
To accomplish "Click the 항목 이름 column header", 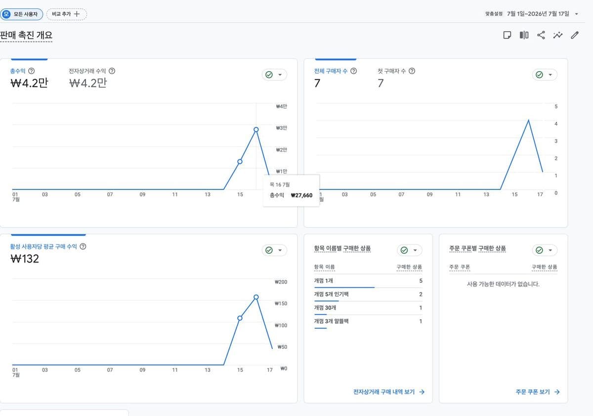I will [324, 267].
